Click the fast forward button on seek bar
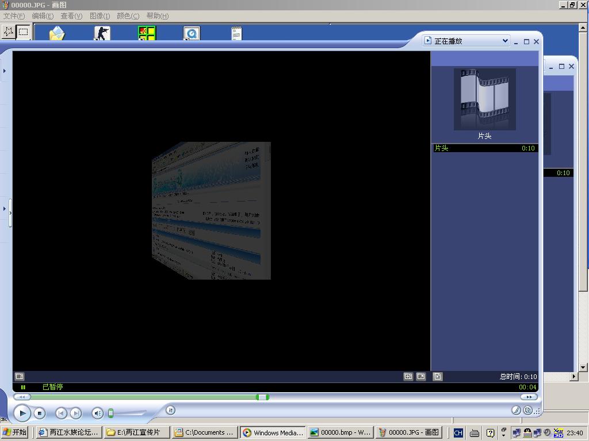 coord(528,397)
